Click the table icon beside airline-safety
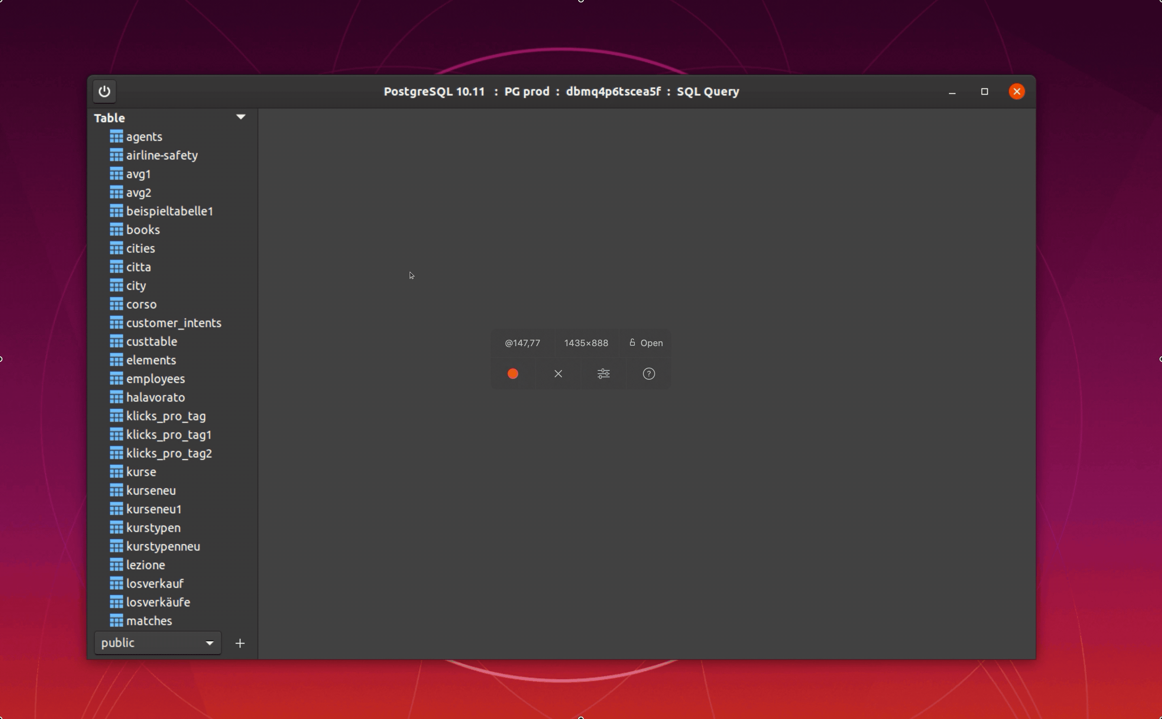The width and height of the screenshot is (1162, 719). [x=117, y=155]
